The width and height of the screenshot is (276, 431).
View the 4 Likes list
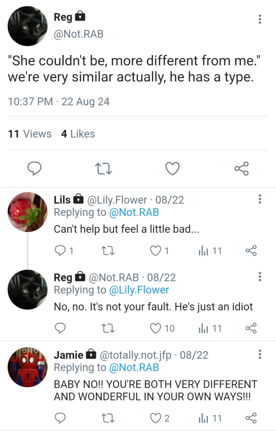coord(78,134)
